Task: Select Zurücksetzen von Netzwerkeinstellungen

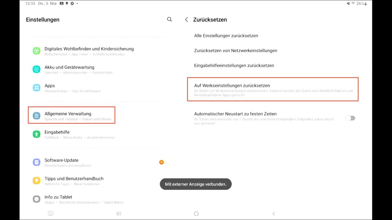Action: click(236, 51)
